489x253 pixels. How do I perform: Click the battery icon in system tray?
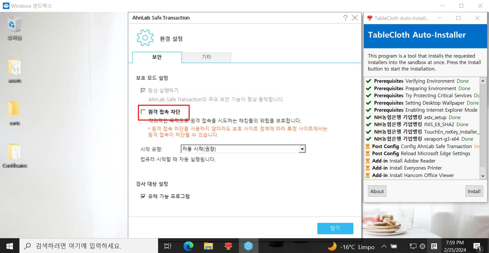click(x=394, y=247)
